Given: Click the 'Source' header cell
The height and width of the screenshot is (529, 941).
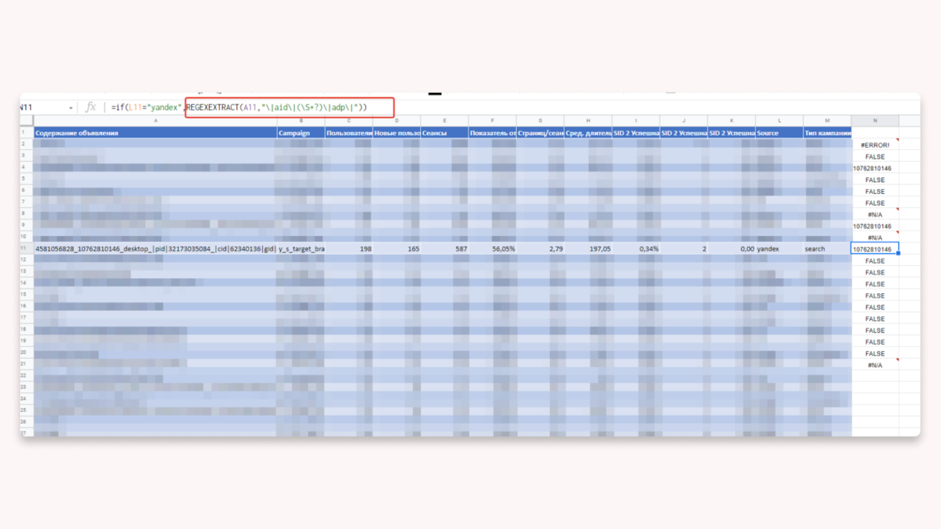Looking at the screenshot, I should coord(779,133).
